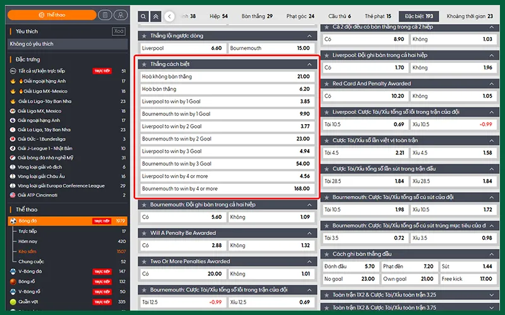
Task: Select Bournemouth to win by 4 or more
Action: (227, 188)
